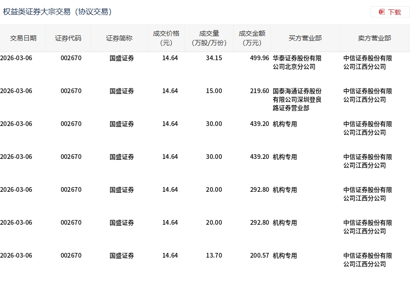Select buyer 国泰海通证券股份有限公司深圳登良路证券营业部
Screen dimensions: 410x283
coord(297,100)
